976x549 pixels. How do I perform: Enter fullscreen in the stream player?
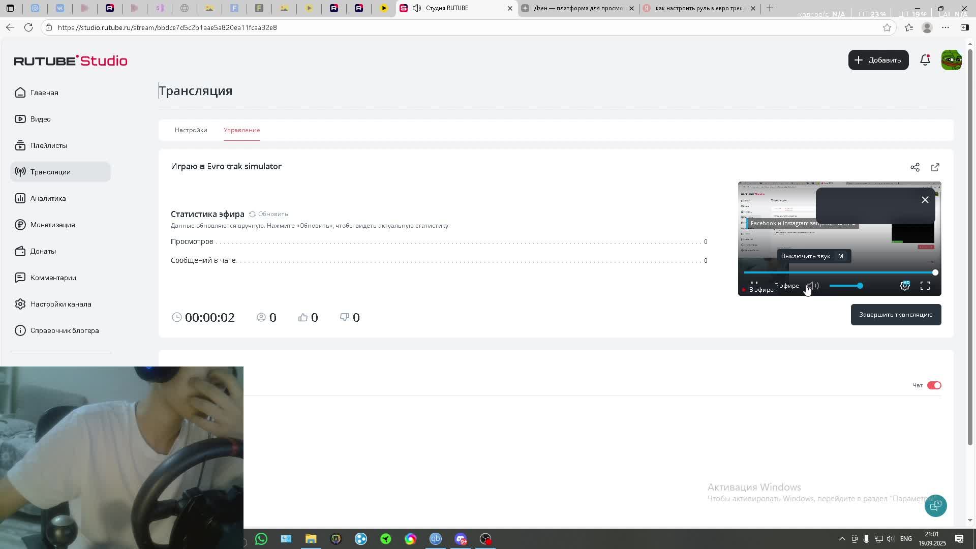(x=925, y=286)
